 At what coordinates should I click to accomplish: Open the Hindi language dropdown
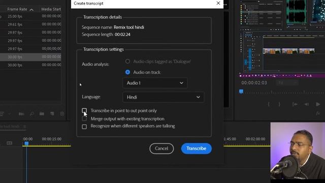pos(164,97)
